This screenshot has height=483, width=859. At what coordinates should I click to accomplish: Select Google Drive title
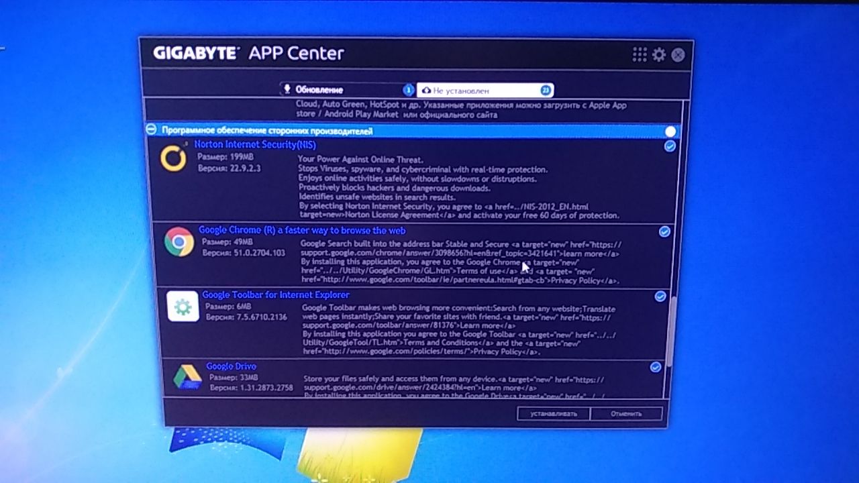(231, 366)
